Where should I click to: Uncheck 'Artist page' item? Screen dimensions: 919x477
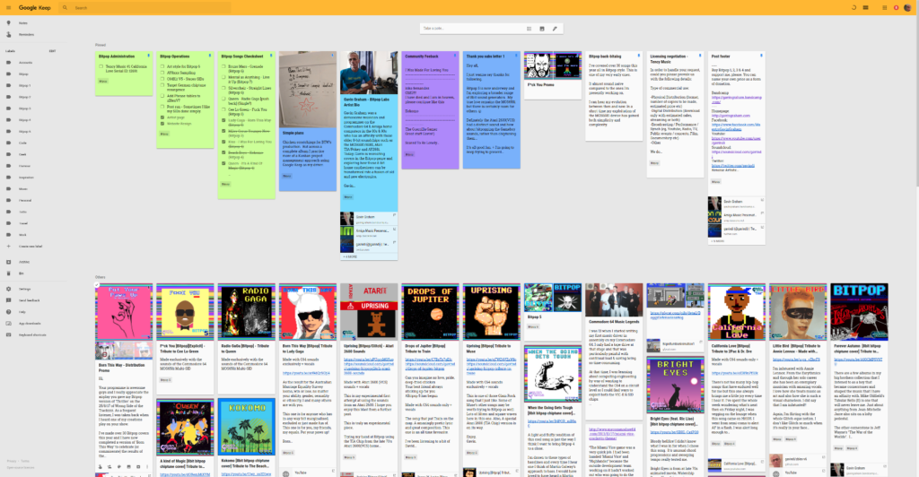162,117
